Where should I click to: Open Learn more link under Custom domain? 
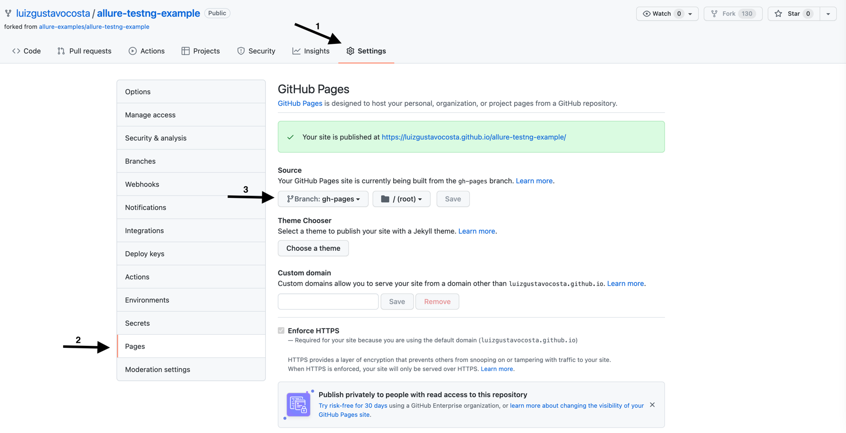click(625, 283)
